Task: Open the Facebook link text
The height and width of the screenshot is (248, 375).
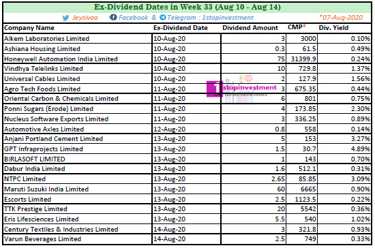Action: click(x=134, y=18)
